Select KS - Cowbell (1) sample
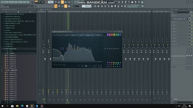193x108 pixels. [x=11, y=55]
